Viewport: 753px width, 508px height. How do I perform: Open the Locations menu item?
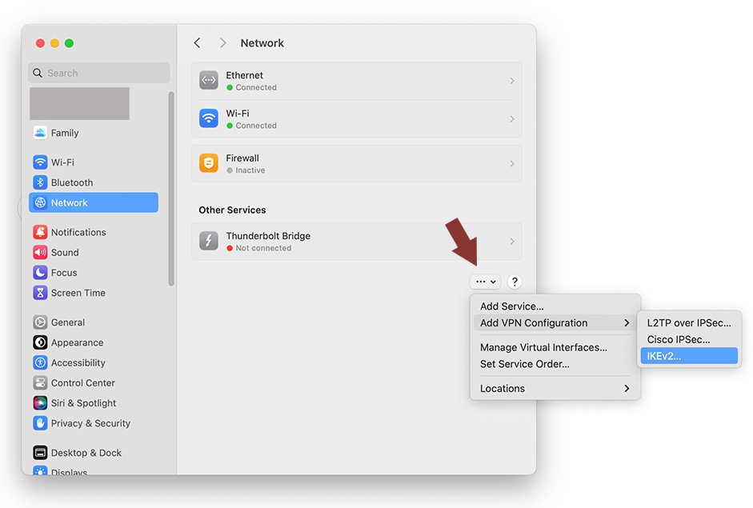click(x=555, y=388)
